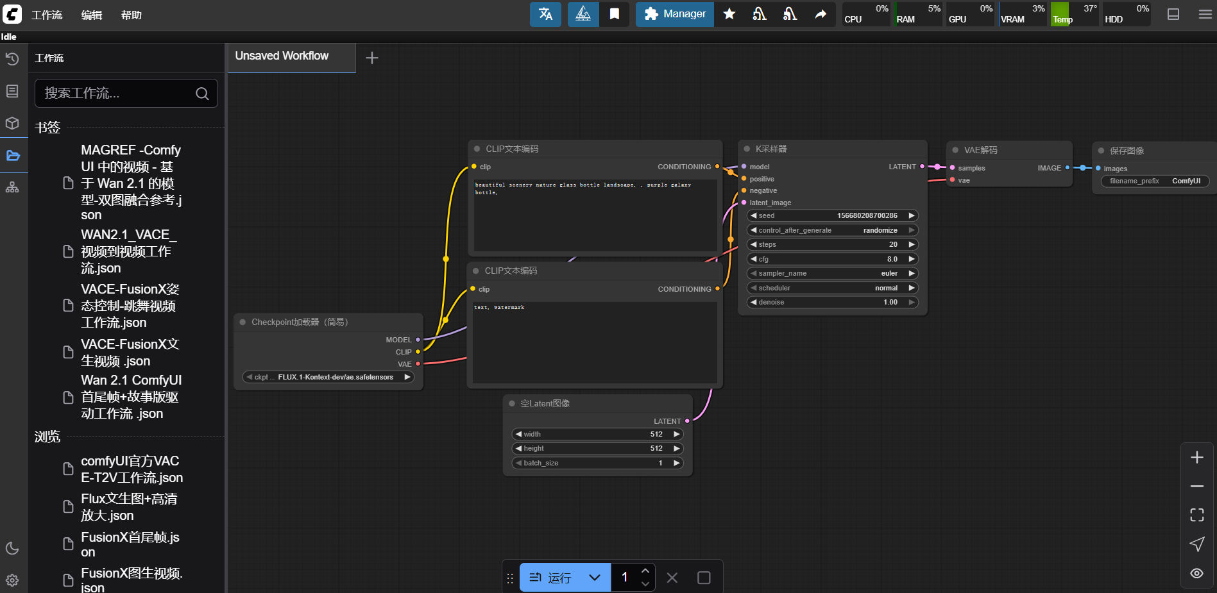The height and width of the screenshot is (593, 1217).
Task: Click the share arrow icon
Action: 821,14
